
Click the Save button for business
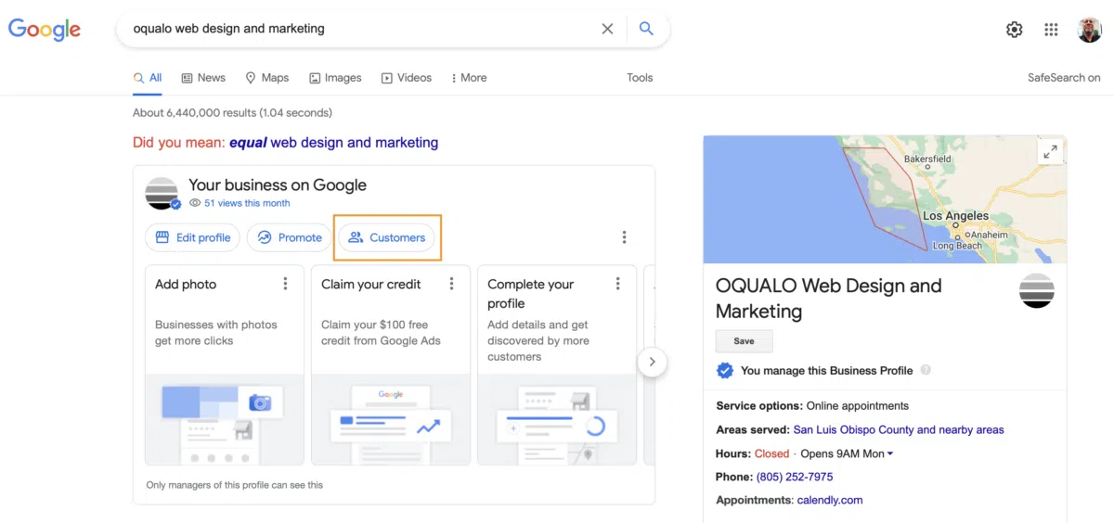tap(744, 341)
